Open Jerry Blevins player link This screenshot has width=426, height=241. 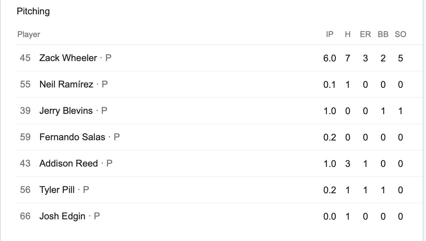(x=66, y=110)
